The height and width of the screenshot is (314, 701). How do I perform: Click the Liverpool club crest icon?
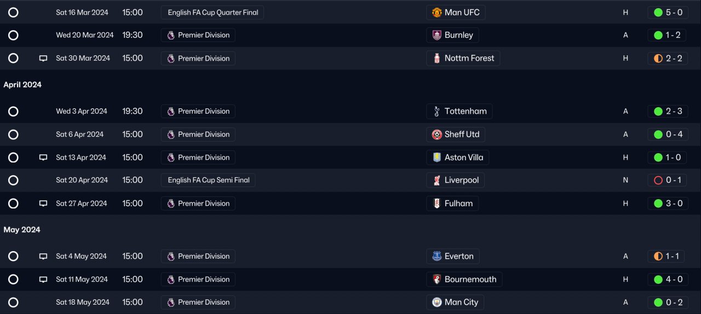(x=436, y=181)
